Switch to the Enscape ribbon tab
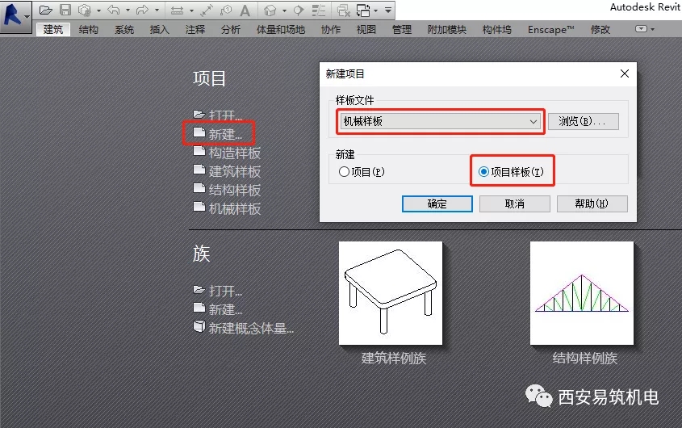Viewport: 682px width, 428px height. (x=551, y=29)
